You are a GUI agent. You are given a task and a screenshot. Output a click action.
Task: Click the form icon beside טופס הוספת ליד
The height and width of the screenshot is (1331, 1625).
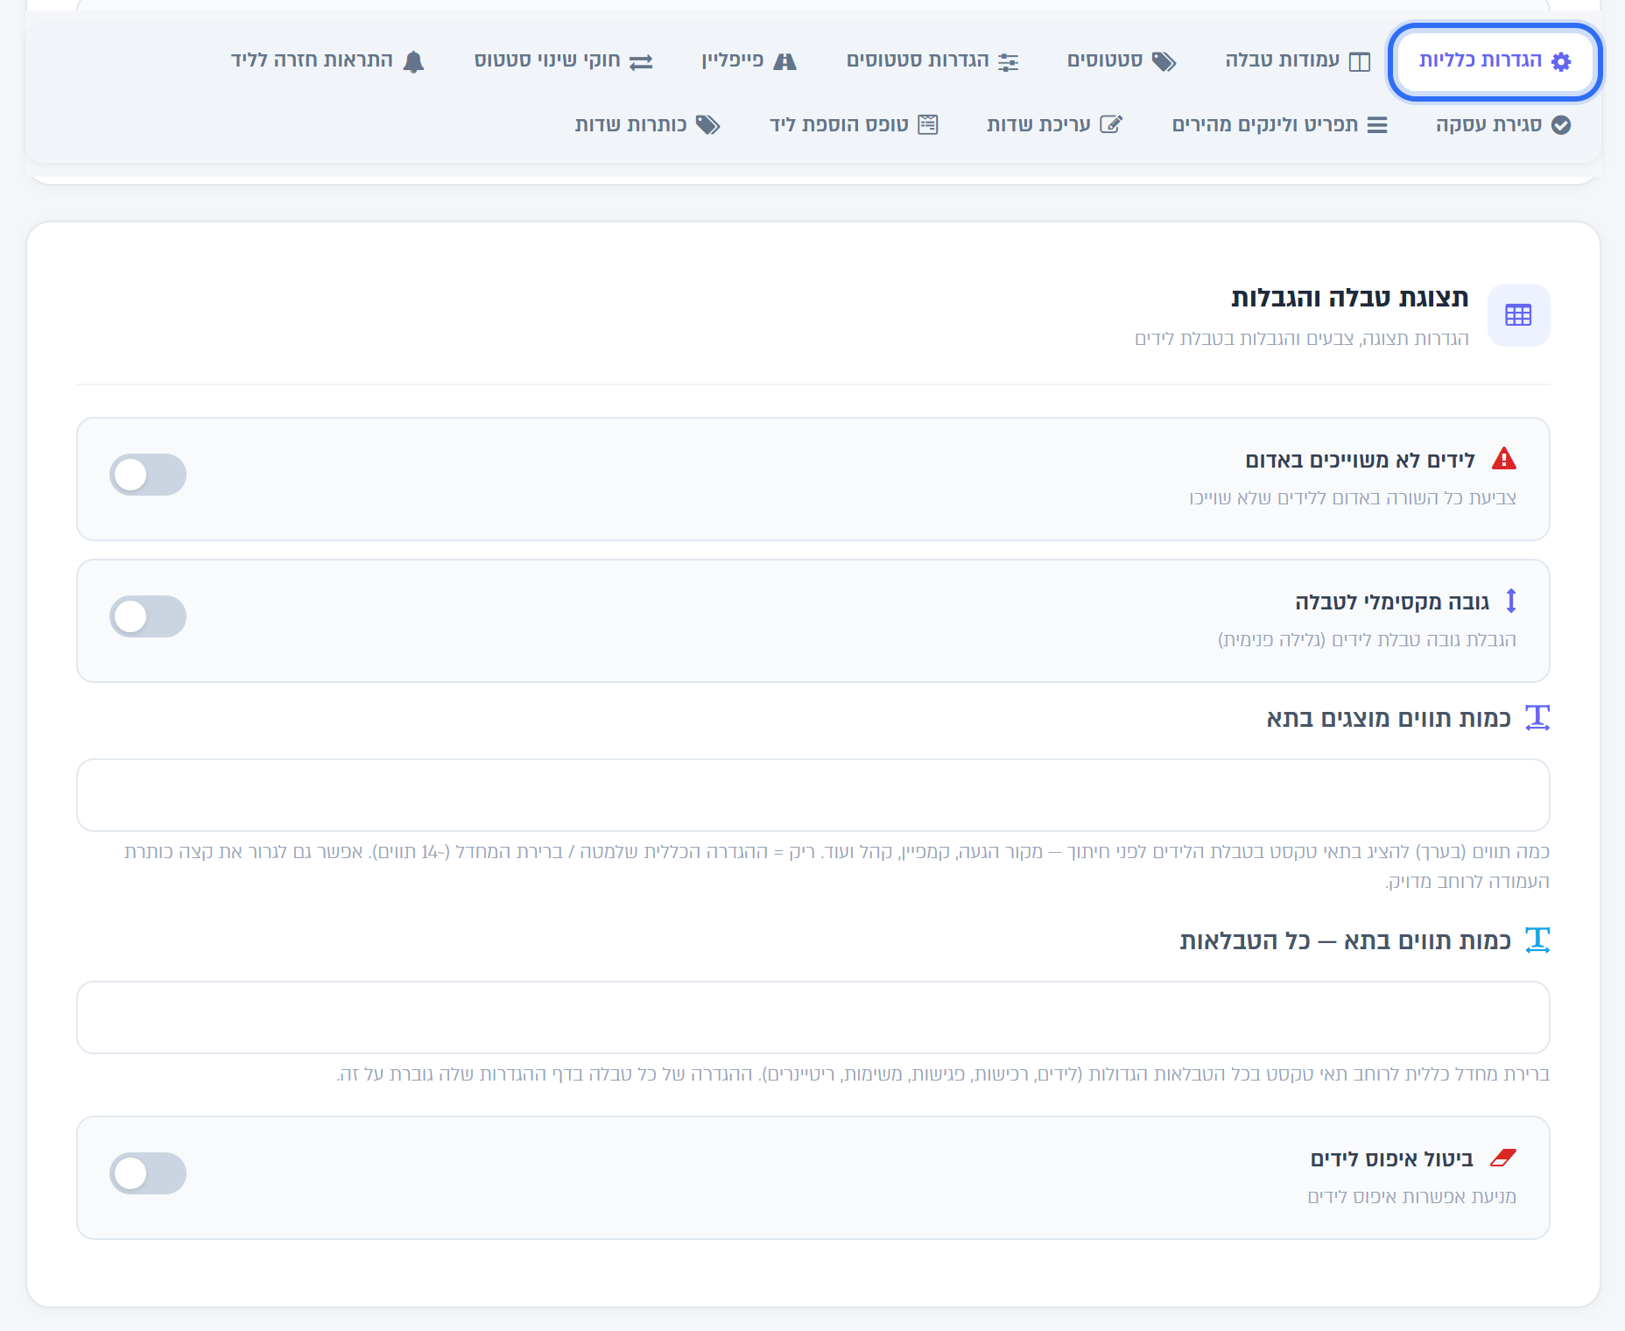coord(928,124)
